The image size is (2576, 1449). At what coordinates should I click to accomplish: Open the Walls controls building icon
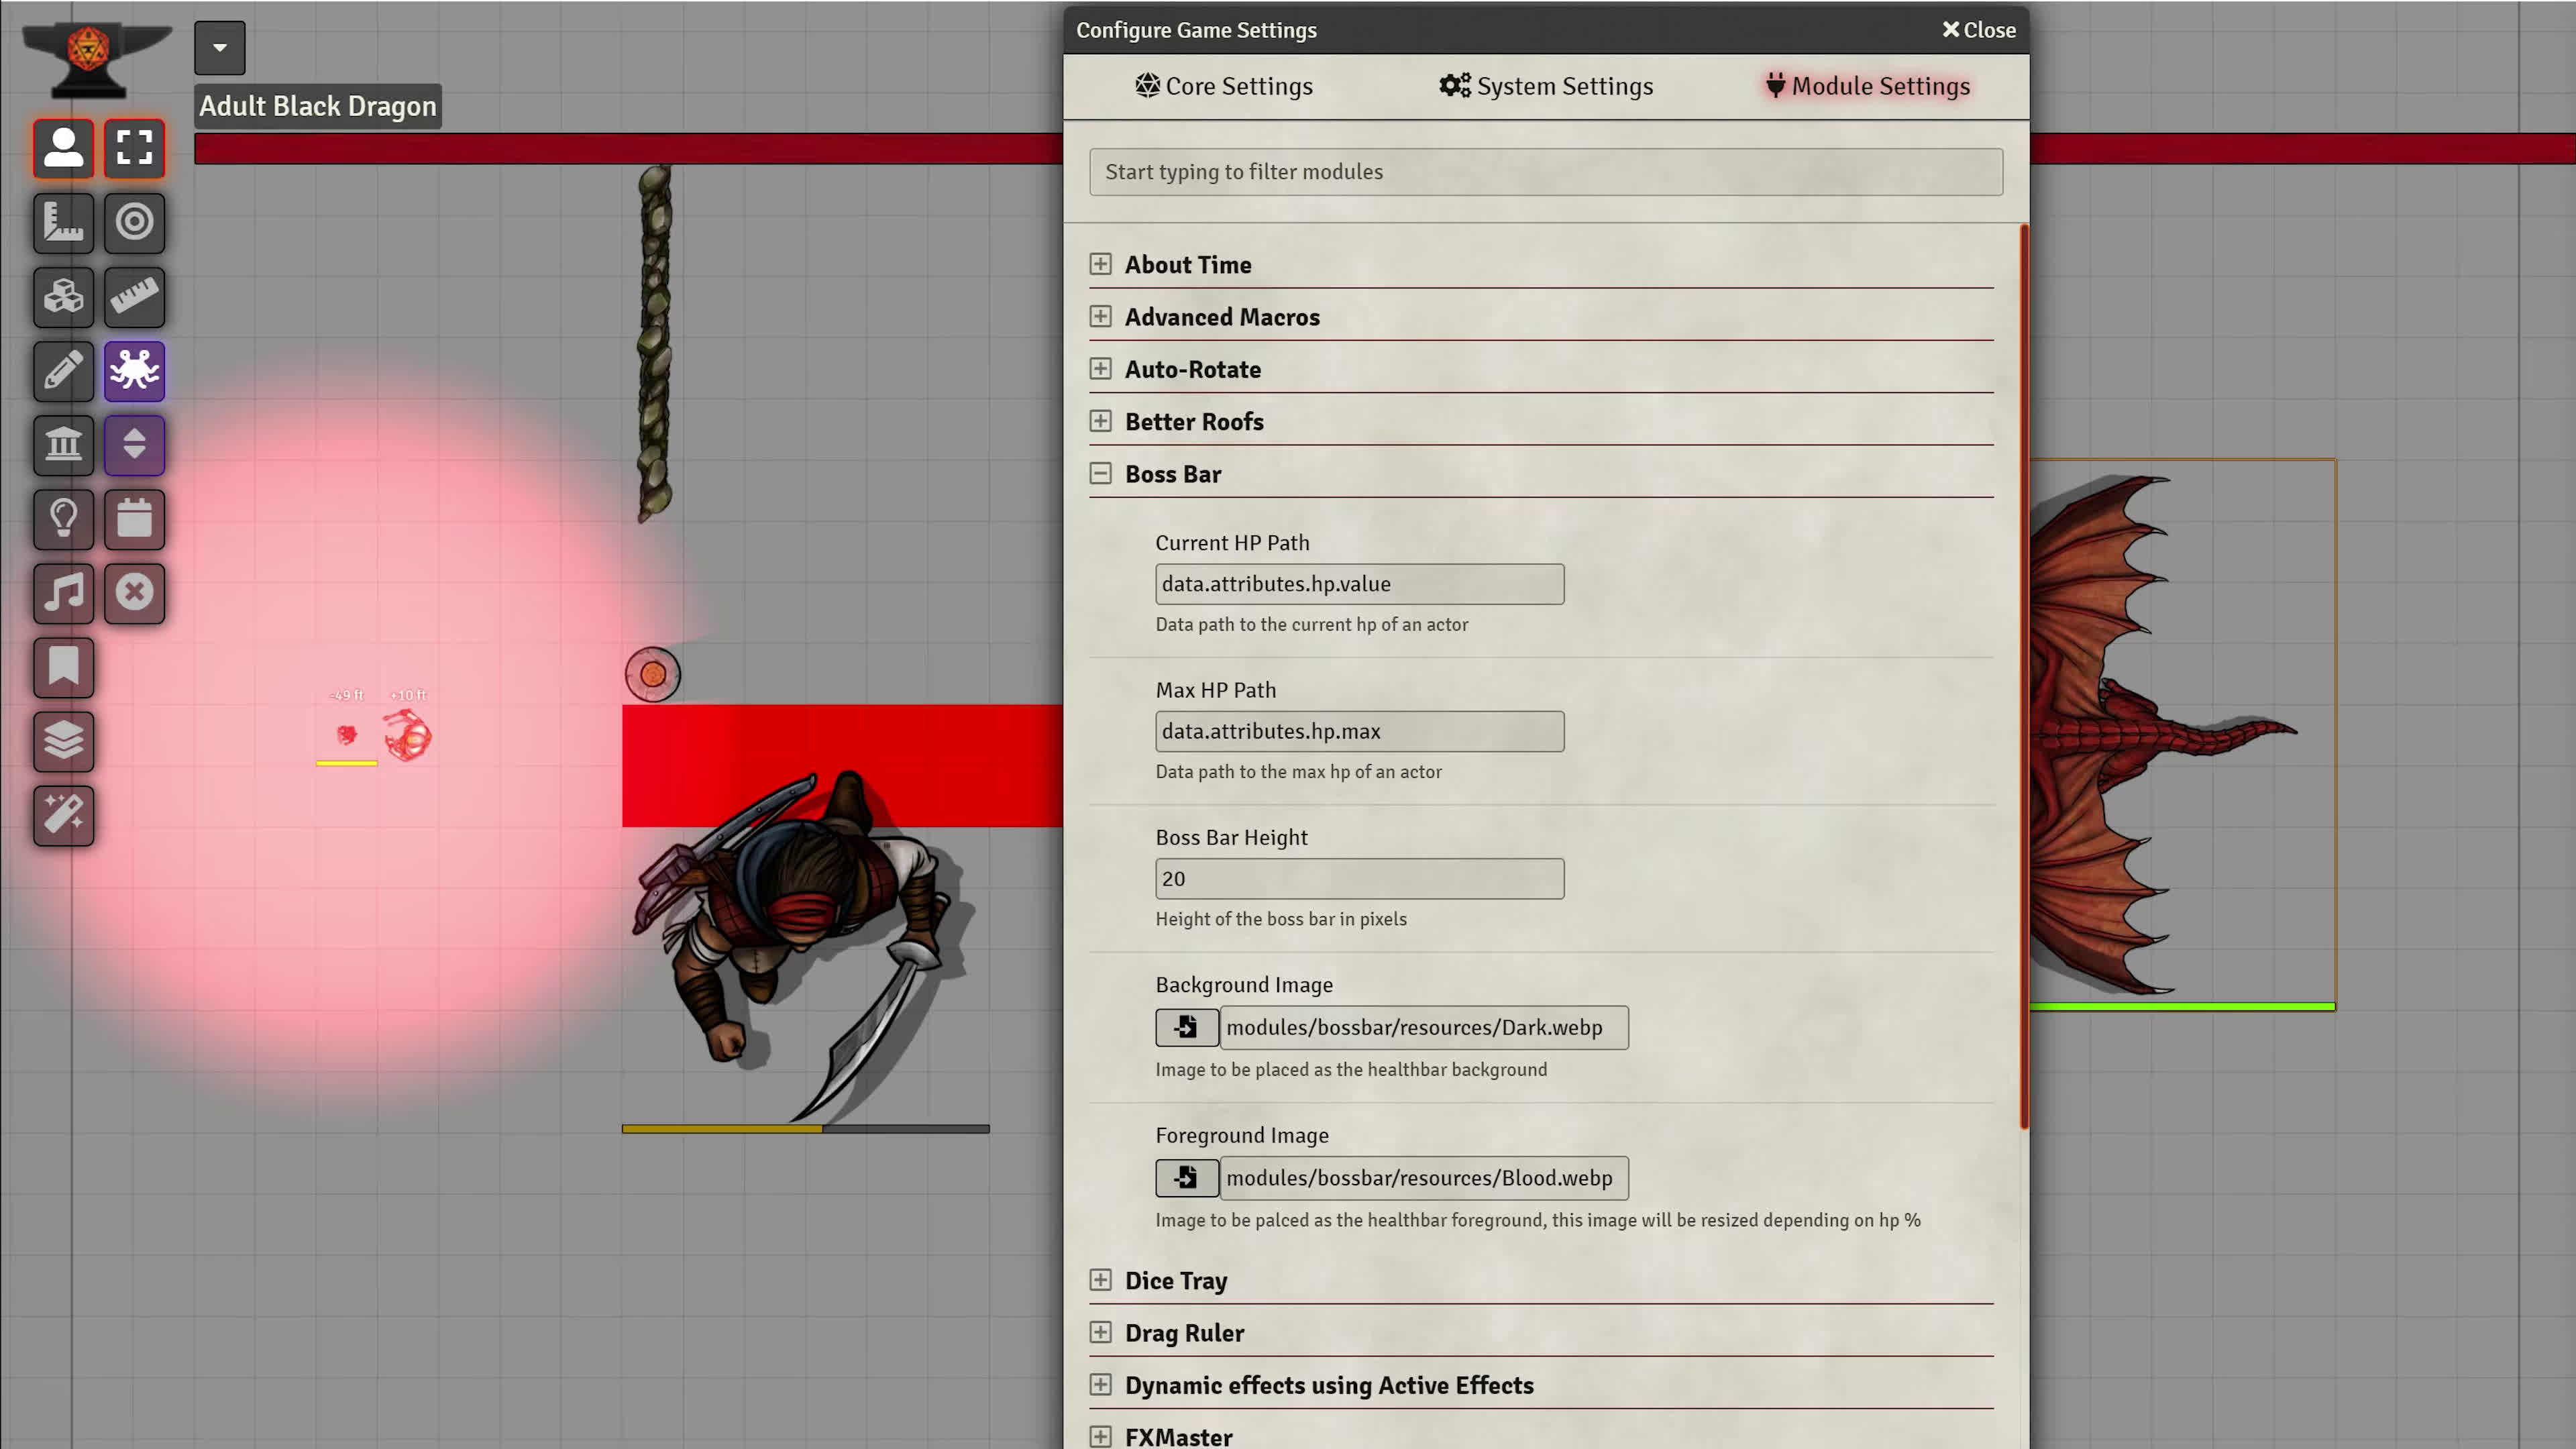click(x=63, y=444)
